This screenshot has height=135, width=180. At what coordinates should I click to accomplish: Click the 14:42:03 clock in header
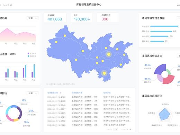(8, 5)
